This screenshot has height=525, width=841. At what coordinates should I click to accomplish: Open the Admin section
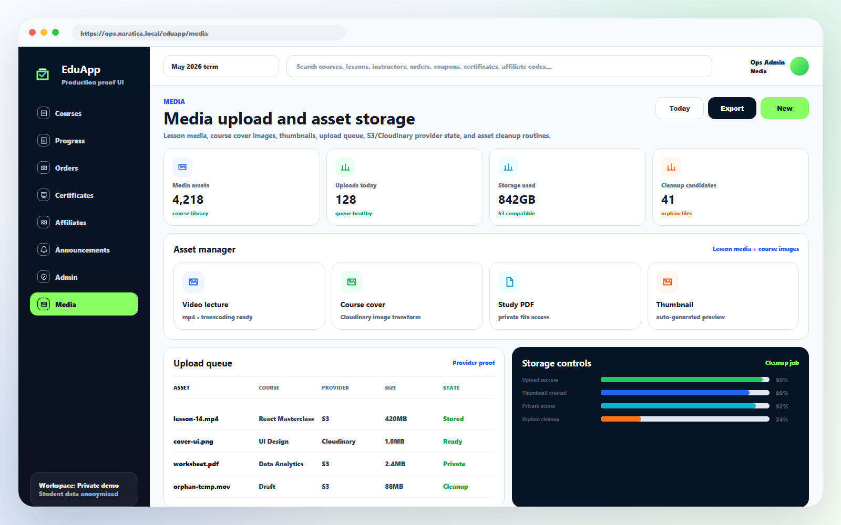pos(84,277)
